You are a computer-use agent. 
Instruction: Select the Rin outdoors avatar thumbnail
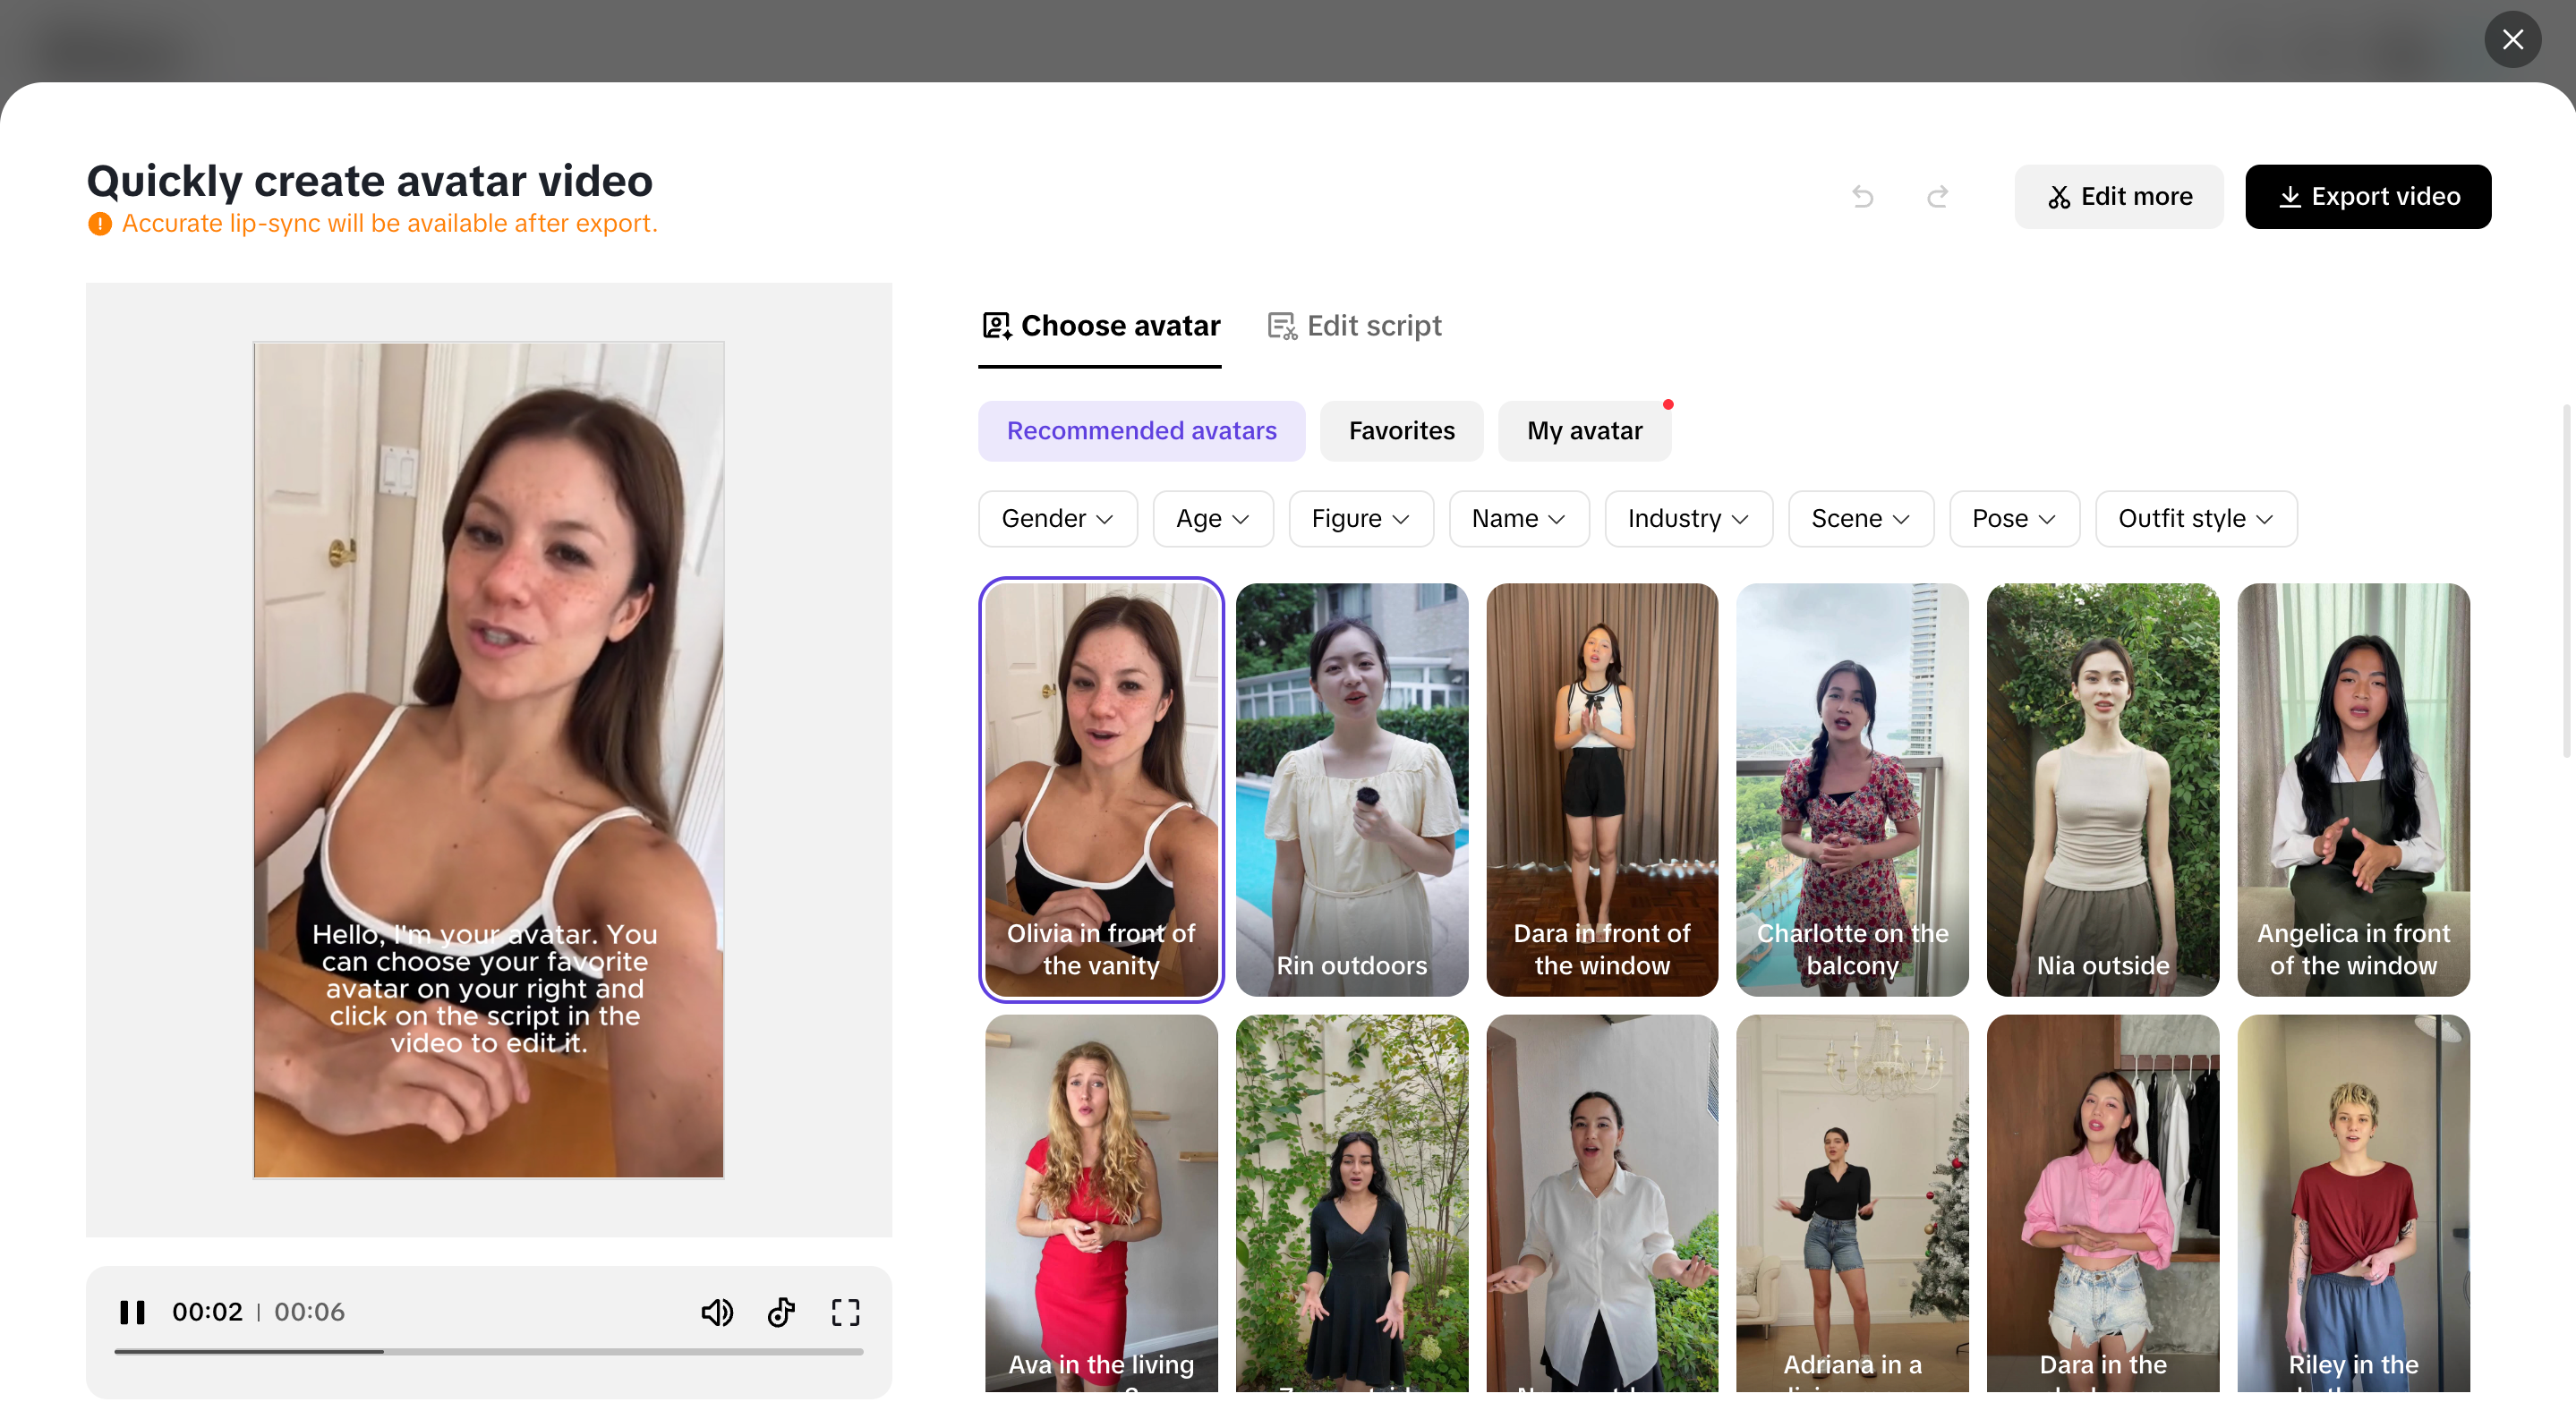(1351, 789)
